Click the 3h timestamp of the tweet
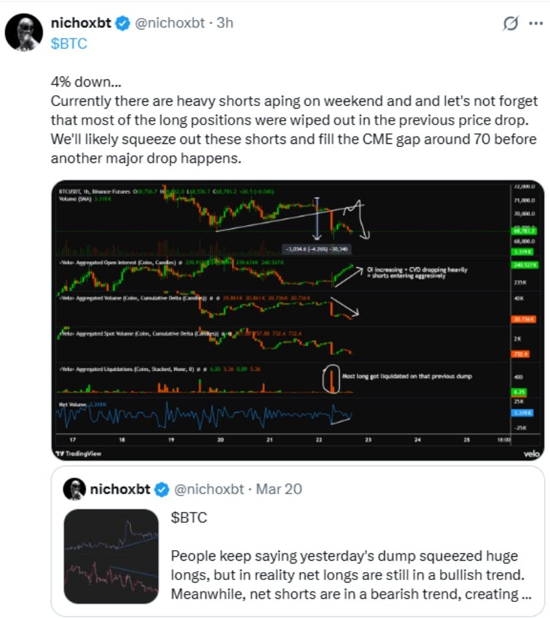The image size is (550, 618). click(225, 23)
